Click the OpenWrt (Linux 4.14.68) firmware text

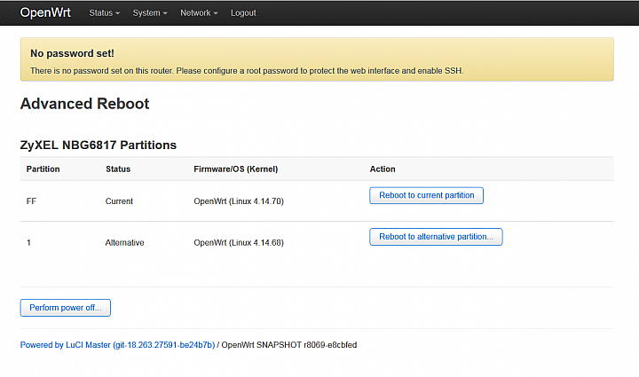[x=239, y=243]
